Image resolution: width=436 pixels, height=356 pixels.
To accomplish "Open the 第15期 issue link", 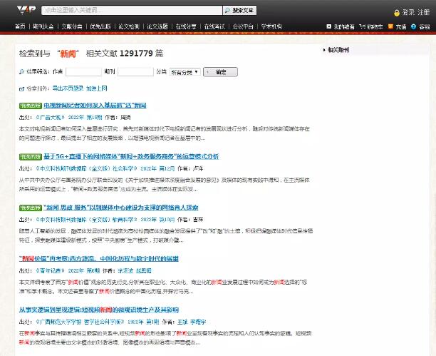I will click(94, 117).
